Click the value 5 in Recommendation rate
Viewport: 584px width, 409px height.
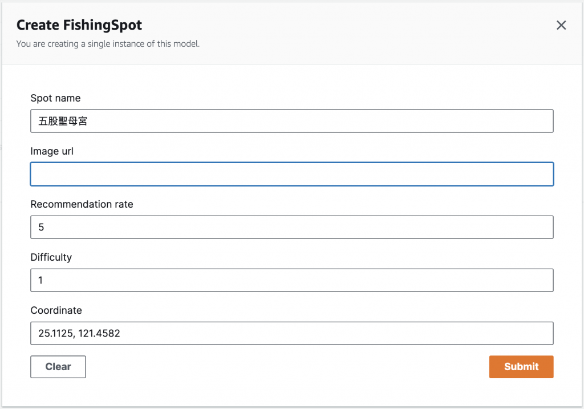point(41,227)
